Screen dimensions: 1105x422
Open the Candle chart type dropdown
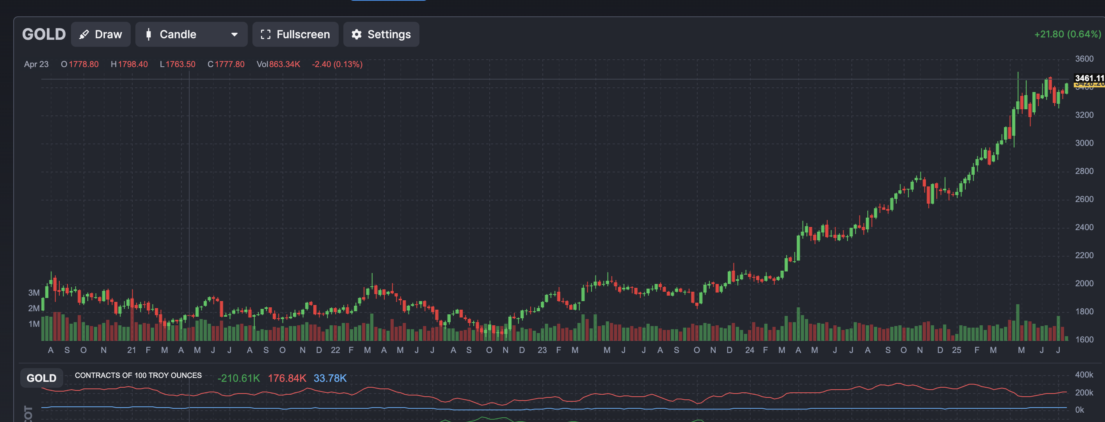click(x=191, y=34)
